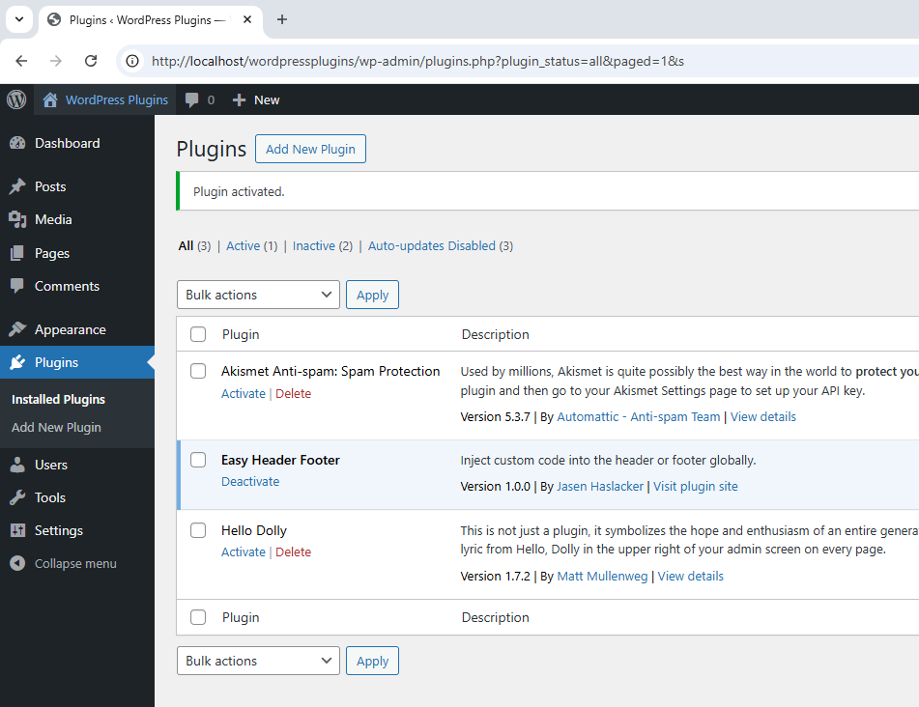Click the Add New Plugin button
This screenshot has width=919, height=707.
(x=310, y=149)
